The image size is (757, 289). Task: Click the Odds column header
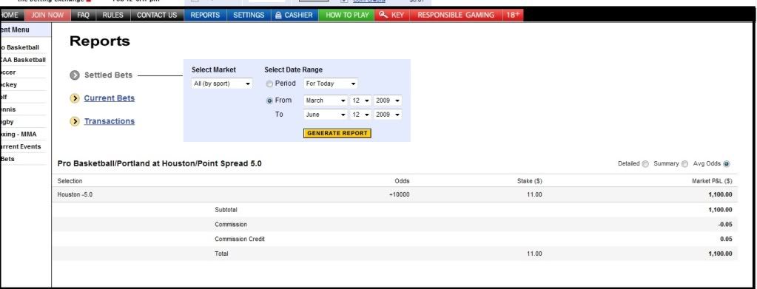402,181
